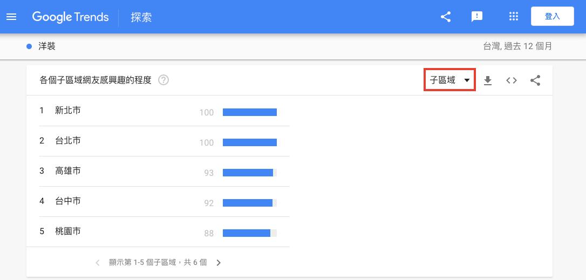Click the 洋裝 search term

(47, 46)
